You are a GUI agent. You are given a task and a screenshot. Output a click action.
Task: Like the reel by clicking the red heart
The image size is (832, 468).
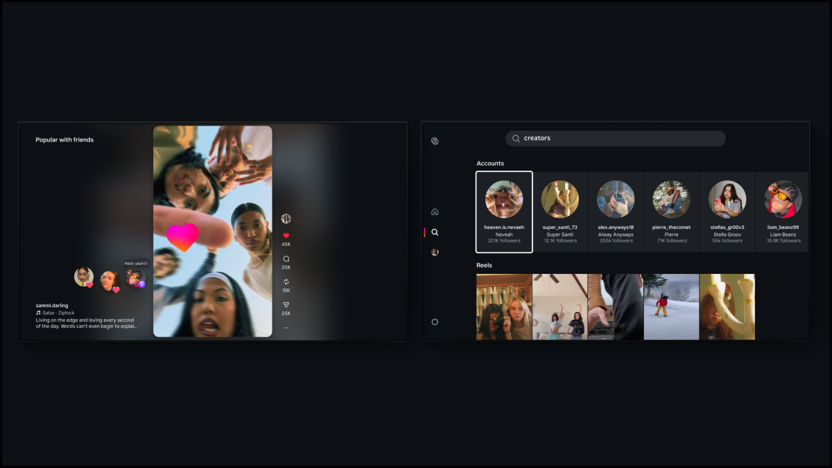pos(286,236)
